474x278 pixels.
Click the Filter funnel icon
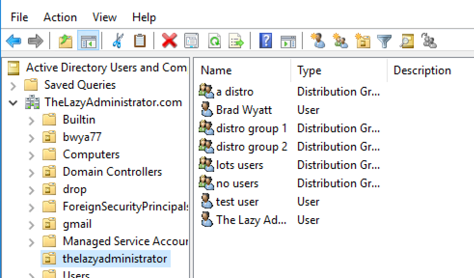click(x=384, y=41)
